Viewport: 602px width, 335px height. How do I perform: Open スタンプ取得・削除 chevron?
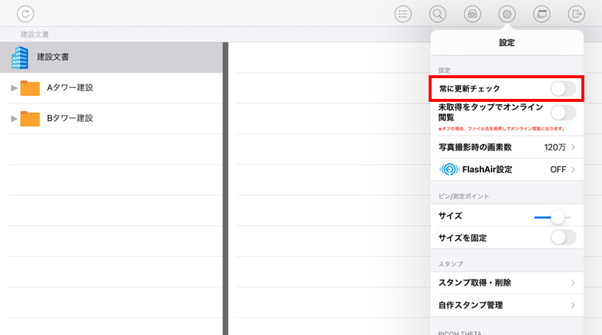click(572, 283)
